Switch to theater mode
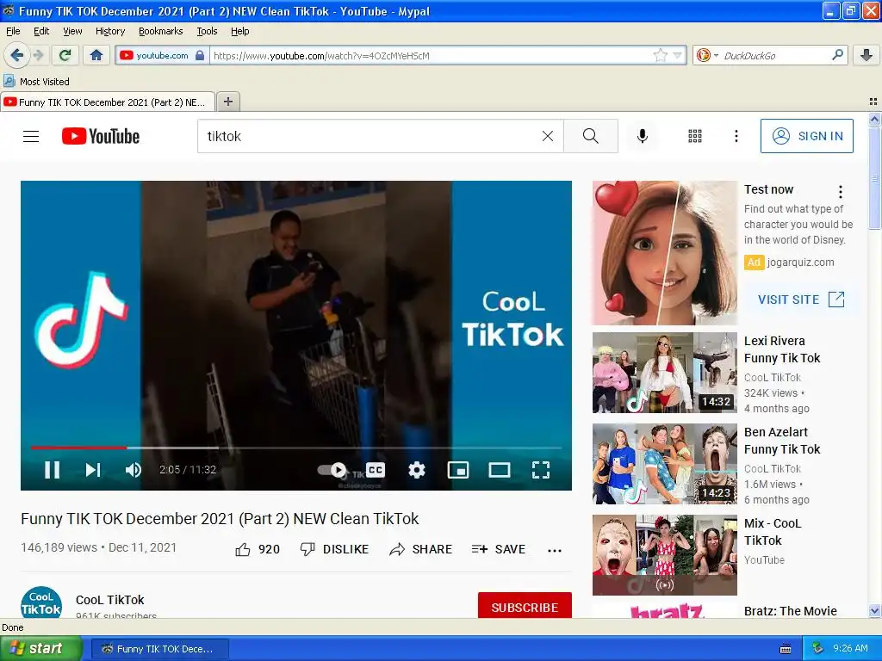Image resolution: width=882 pixels, height=661 pixels. pos(500,470)
